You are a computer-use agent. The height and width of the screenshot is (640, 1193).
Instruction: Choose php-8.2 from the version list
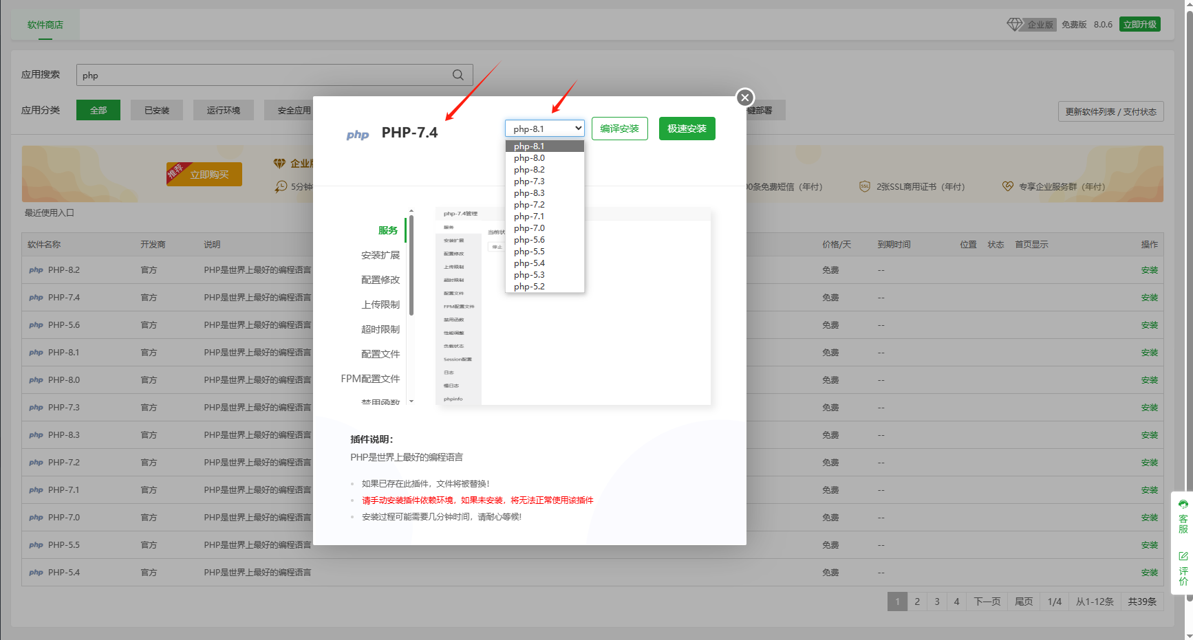coord(545,170)
